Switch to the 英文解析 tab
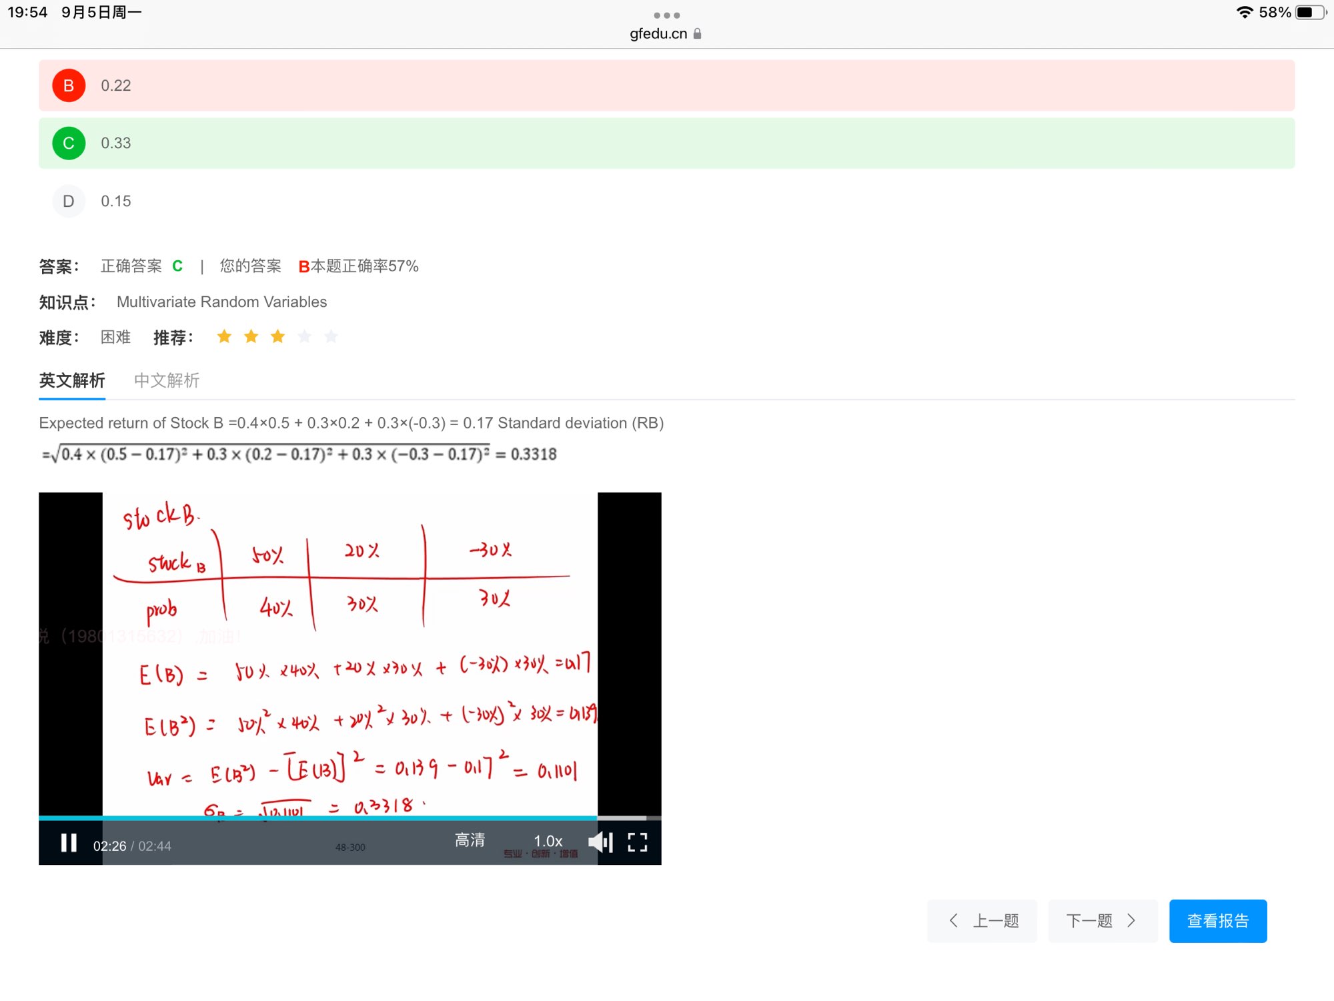The width and height of the screenshot is (1334, 1001). [x=72, y=380]
